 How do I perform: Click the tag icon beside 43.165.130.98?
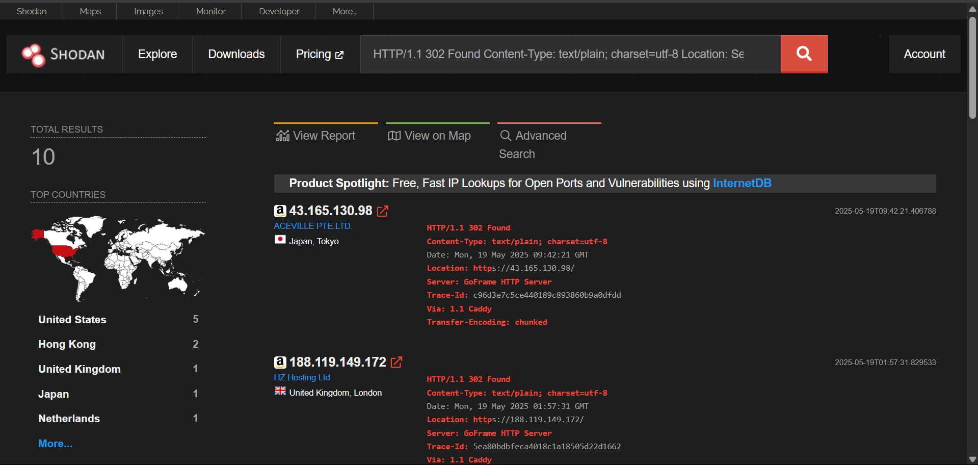[x=280, y=211]
